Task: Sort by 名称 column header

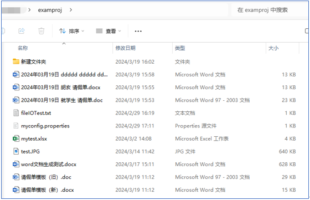Action: coord(23,48)
